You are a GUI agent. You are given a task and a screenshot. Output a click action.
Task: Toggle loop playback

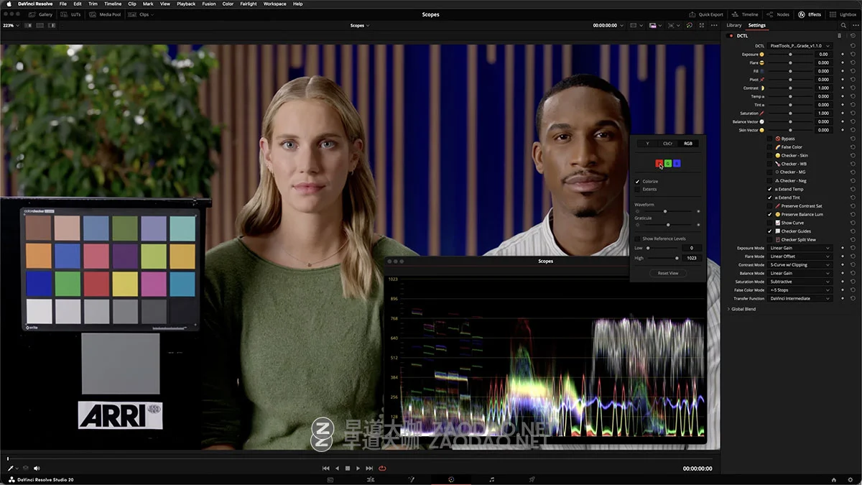pos(382,468)
